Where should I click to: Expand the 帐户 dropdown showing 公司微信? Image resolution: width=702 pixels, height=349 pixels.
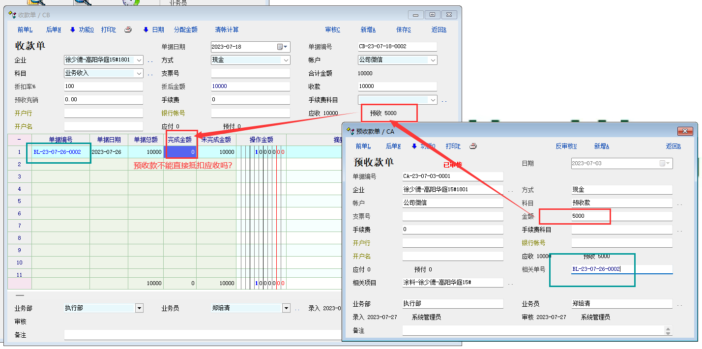click(433, 60)
